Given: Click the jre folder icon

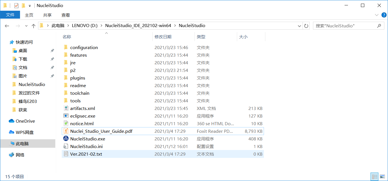Looking at the screenshot, I should (66, 63).
